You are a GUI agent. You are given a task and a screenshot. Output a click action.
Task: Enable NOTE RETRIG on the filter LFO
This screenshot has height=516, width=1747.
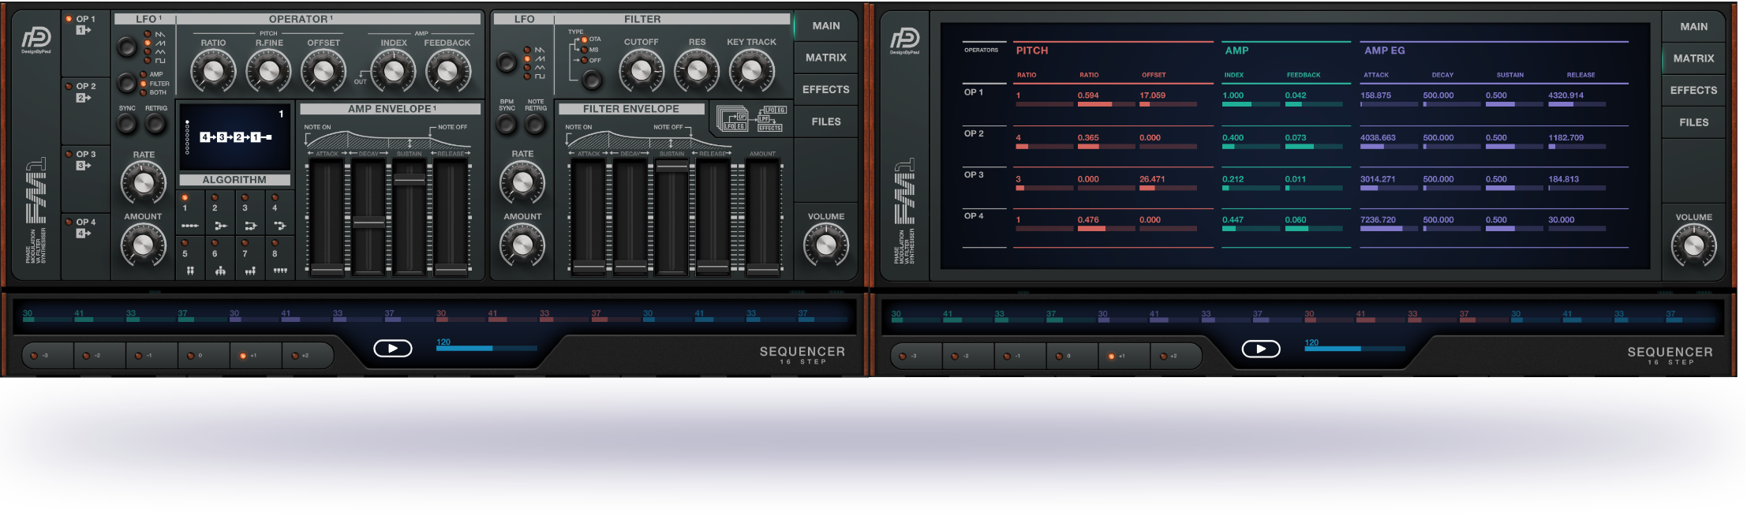pyautogui.click(x=535, y=124)
